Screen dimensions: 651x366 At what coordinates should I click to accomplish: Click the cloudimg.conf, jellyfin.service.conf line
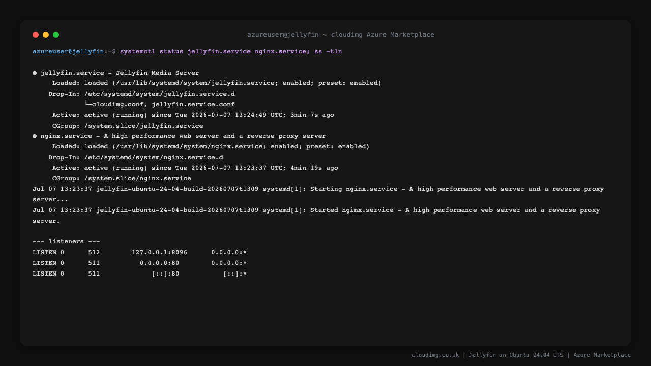(160, 104)
